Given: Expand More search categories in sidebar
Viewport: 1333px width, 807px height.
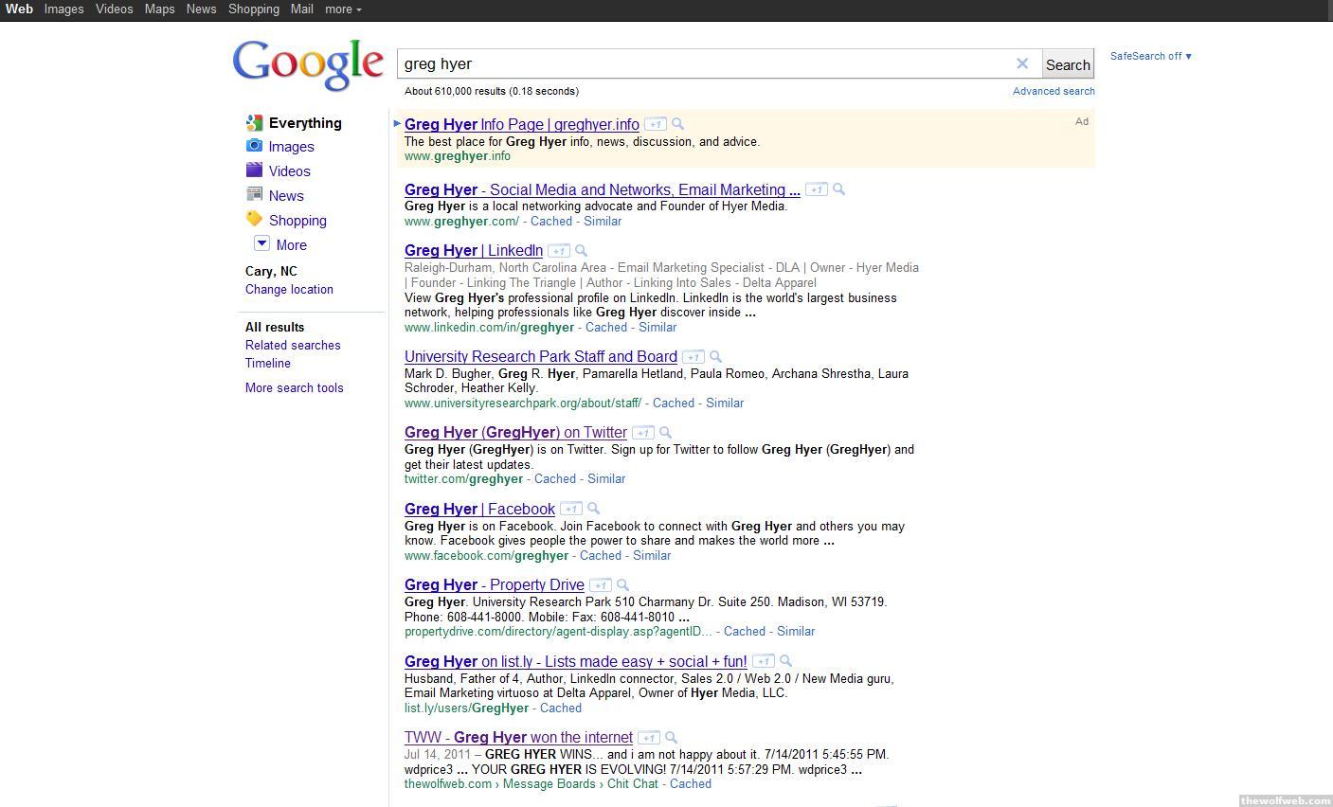Looking at the screenshot, I should pyautogui.click(x=262, y=244).
